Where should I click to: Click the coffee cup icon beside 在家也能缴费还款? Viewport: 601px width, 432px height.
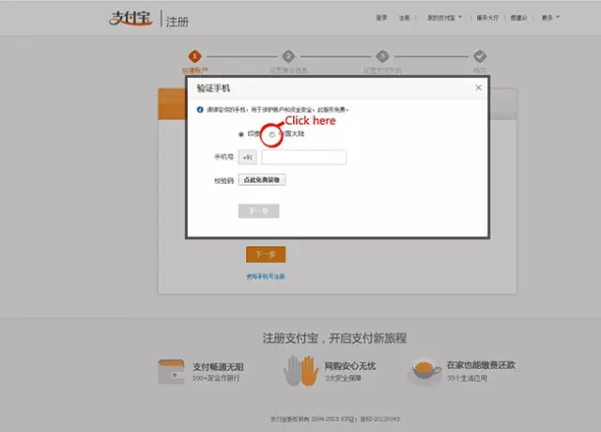(424, 371)
